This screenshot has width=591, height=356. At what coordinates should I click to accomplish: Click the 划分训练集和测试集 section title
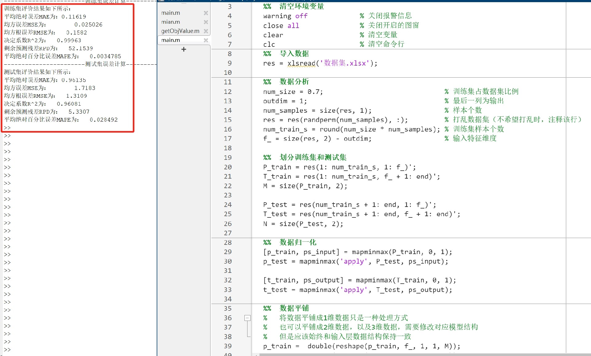pos(313,157)
